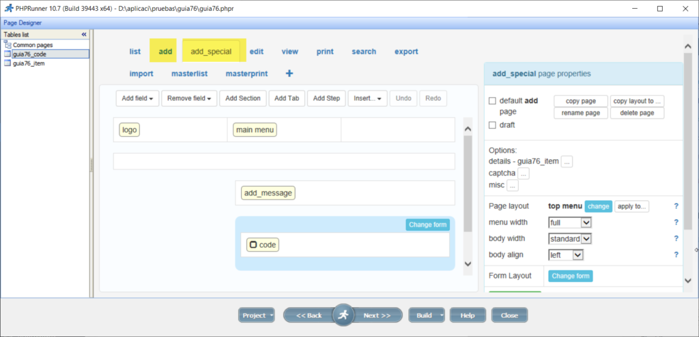Click the checkbox icon on the code field

coord(253,245)
